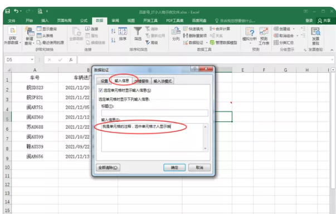Click Manage Data Model (管理数据模型) icon
Screen dimensions: 336x214
(x=212, y=42)
